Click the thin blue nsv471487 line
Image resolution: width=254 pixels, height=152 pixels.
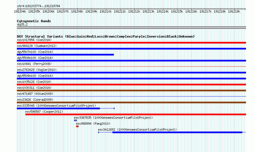pyautogui.click(x=131, y=96)
